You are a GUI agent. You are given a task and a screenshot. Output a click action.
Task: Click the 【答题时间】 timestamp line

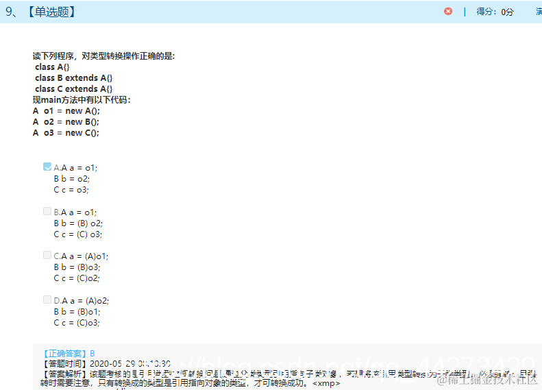coord(106,364)
